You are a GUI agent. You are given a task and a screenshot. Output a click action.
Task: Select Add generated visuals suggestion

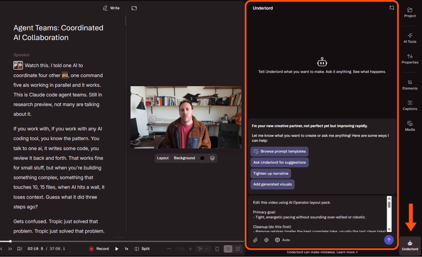(273, 184)
